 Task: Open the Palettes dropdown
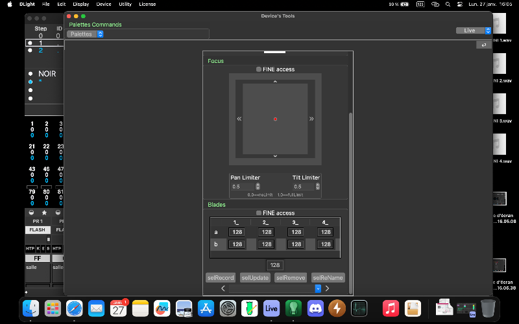point(86,34)
